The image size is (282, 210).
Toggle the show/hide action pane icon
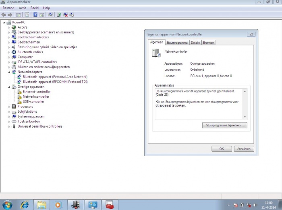[x=42, y=15]
